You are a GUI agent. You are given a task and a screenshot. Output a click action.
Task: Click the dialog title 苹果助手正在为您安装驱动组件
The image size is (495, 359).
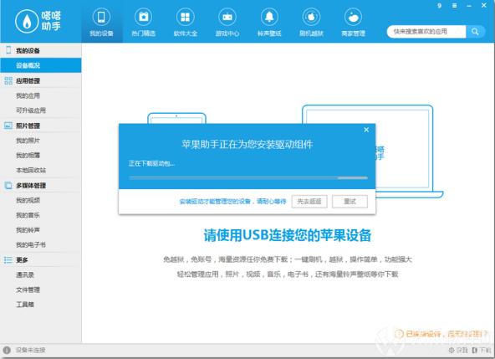[x=247, y=145]
